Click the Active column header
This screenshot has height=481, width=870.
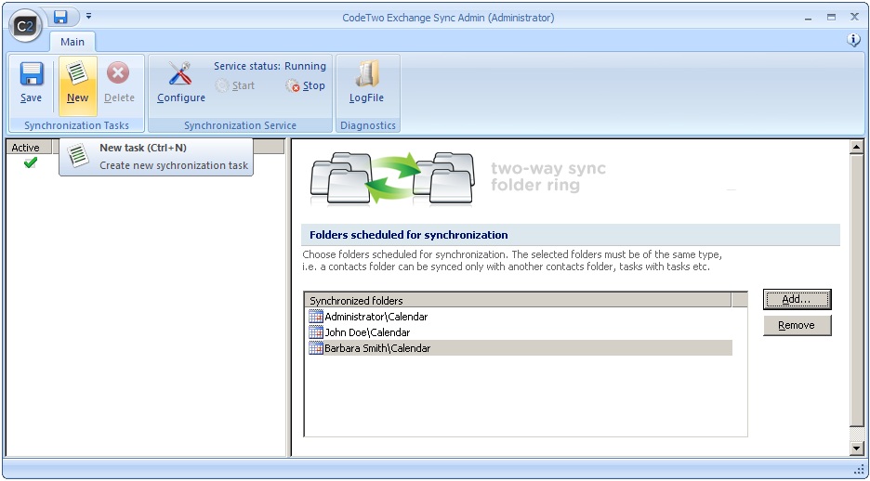(x=28, y=147)
